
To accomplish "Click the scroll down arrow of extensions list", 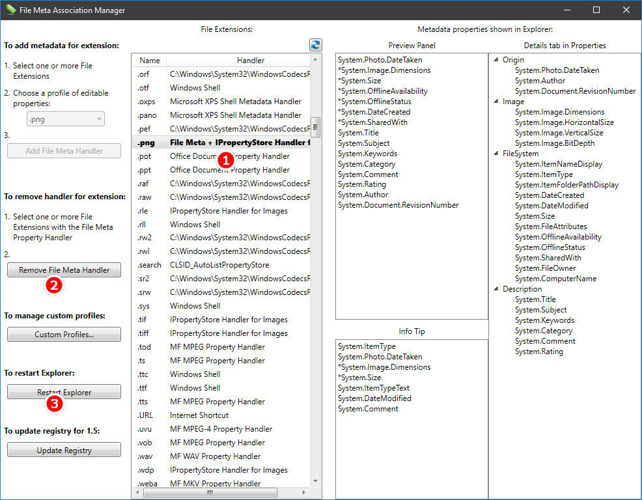I will [x=315, y=481].
